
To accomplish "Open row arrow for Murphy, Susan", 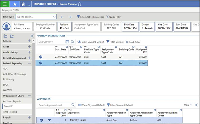I will tap(41, 120).
